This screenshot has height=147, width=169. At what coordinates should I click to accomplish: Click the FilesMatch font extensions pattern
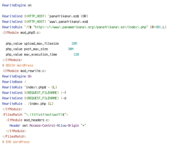point(46,115)
